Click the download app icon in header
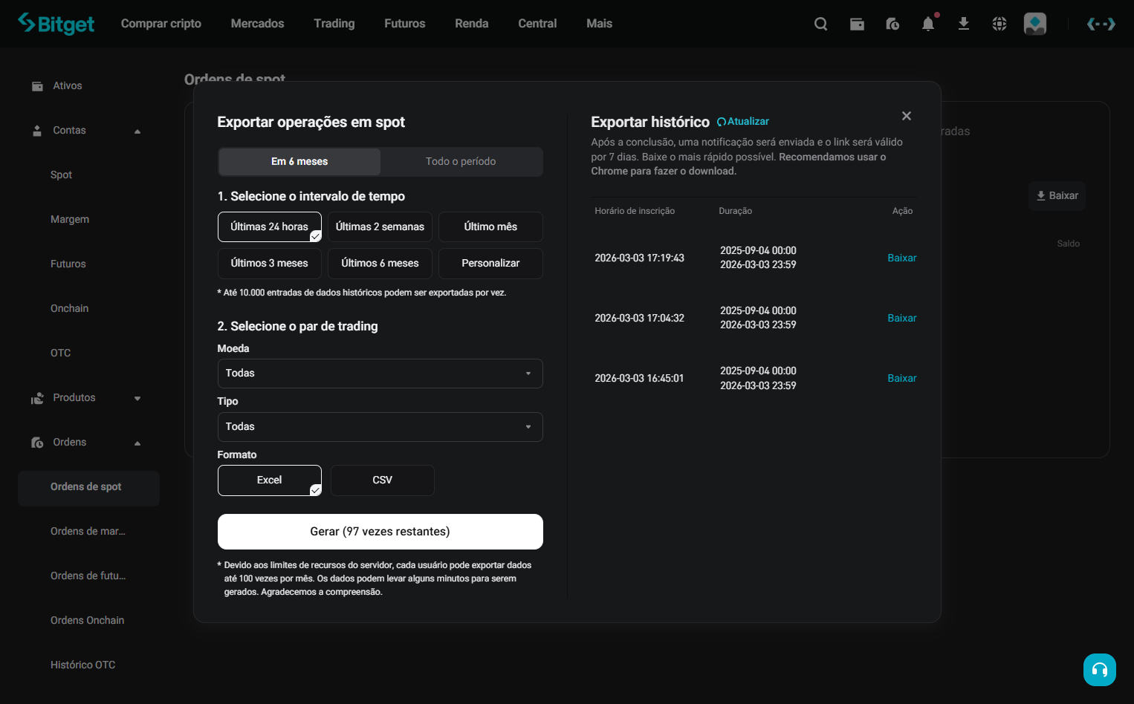Screen dimensions: 1134x704 pyautogui.click(x=964, y=24)
